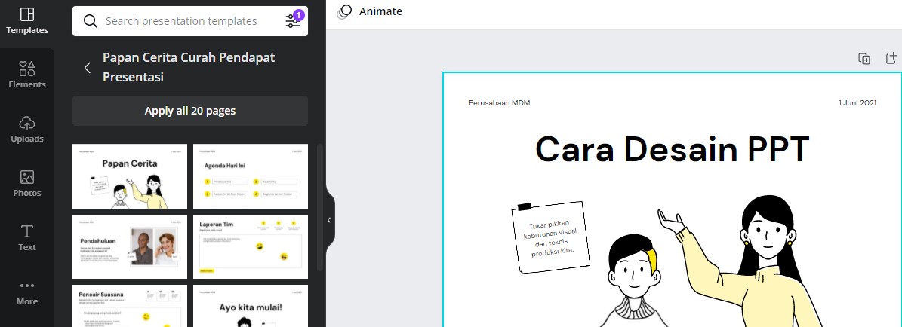Show More sidebar options

pyautogui.click(x=26, y=292)
